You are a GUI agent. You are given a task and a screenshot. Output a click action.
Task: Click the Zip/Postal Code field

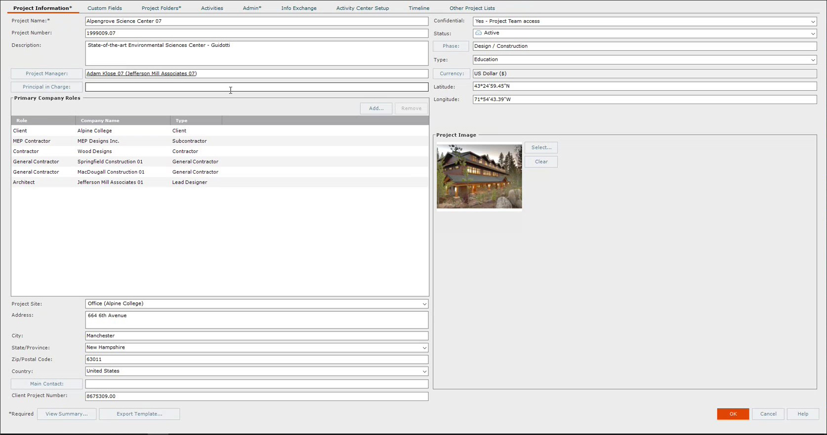coord(256,360)
